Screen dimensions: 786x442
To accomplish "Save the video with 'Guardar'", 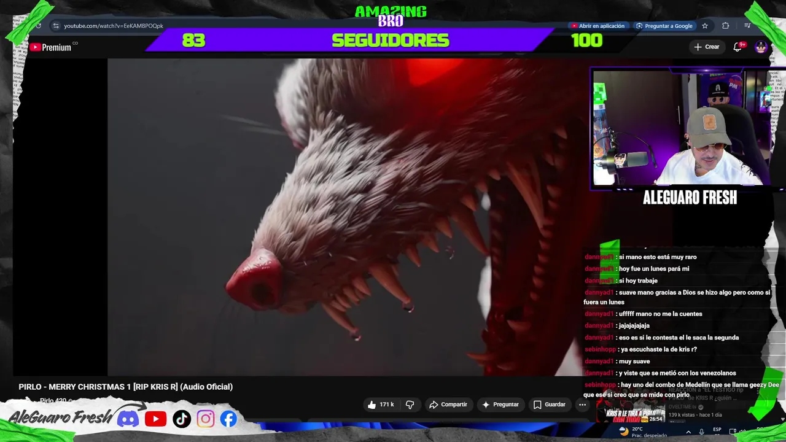I will [x=550, y=405].
